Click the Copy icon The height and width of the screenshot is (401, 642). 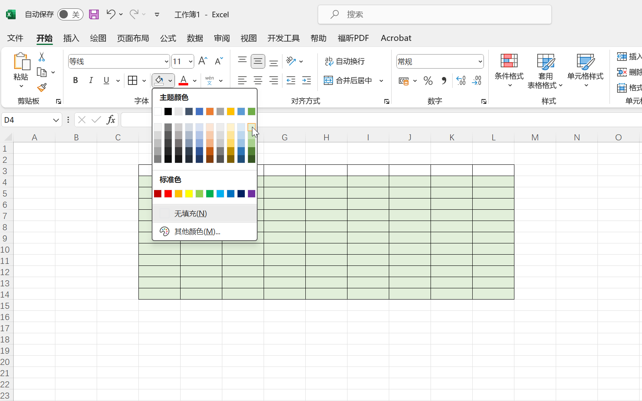[x=42, y=72]
